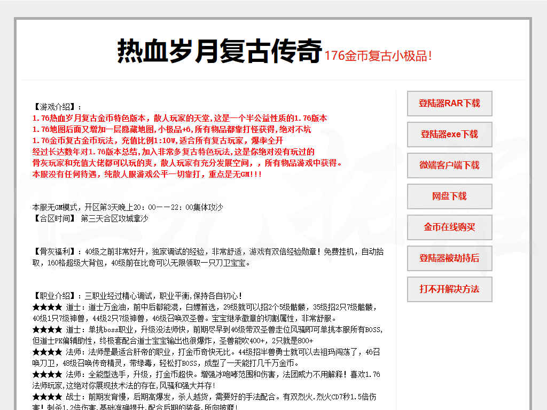Click the stars before 战士：前期发育慢
This screenshot has height=410, width=547.
(47, 397)
